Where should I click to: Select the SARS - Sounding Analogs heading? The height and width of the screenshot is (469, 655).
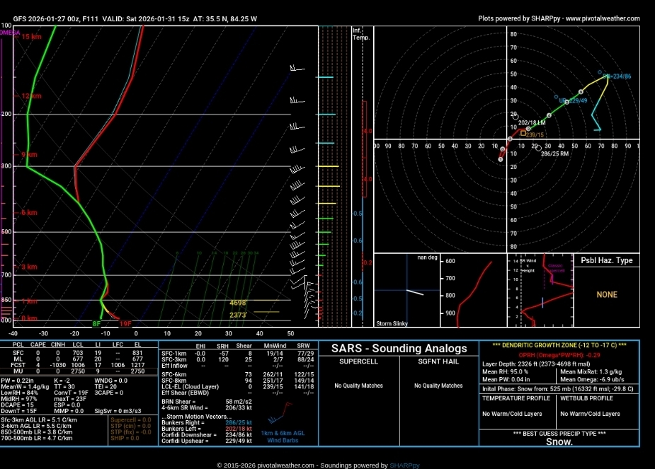pyautogui.click(x=399, y=348)
